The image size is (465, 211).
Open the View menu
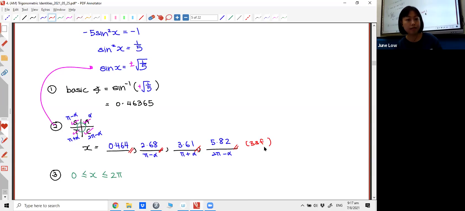tap(34, 10)
